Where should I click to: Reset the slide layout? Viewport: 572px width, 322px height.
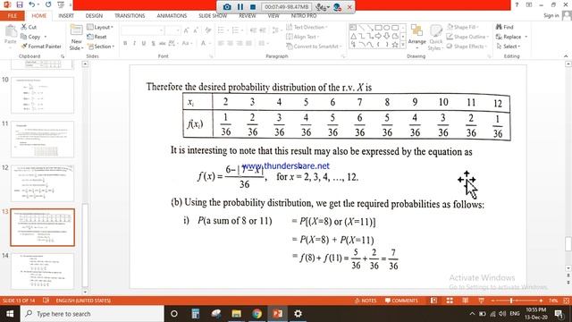click(x=97, y=37)
